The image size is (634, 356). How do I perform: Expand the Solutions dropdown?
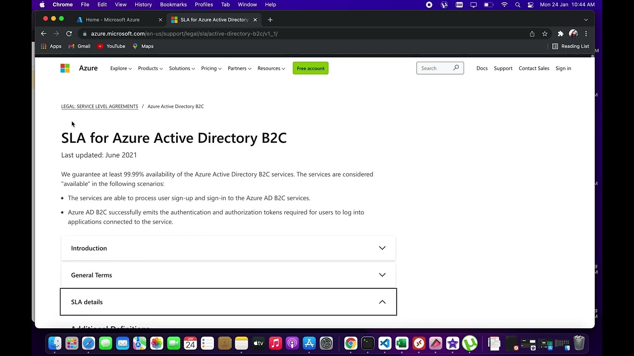pos(182,68)
